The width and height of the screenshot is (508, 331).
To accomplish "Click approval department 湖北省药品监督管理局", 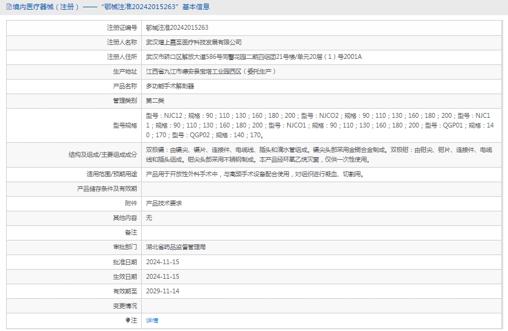I will pyautogui.click(x=176, y=247).
